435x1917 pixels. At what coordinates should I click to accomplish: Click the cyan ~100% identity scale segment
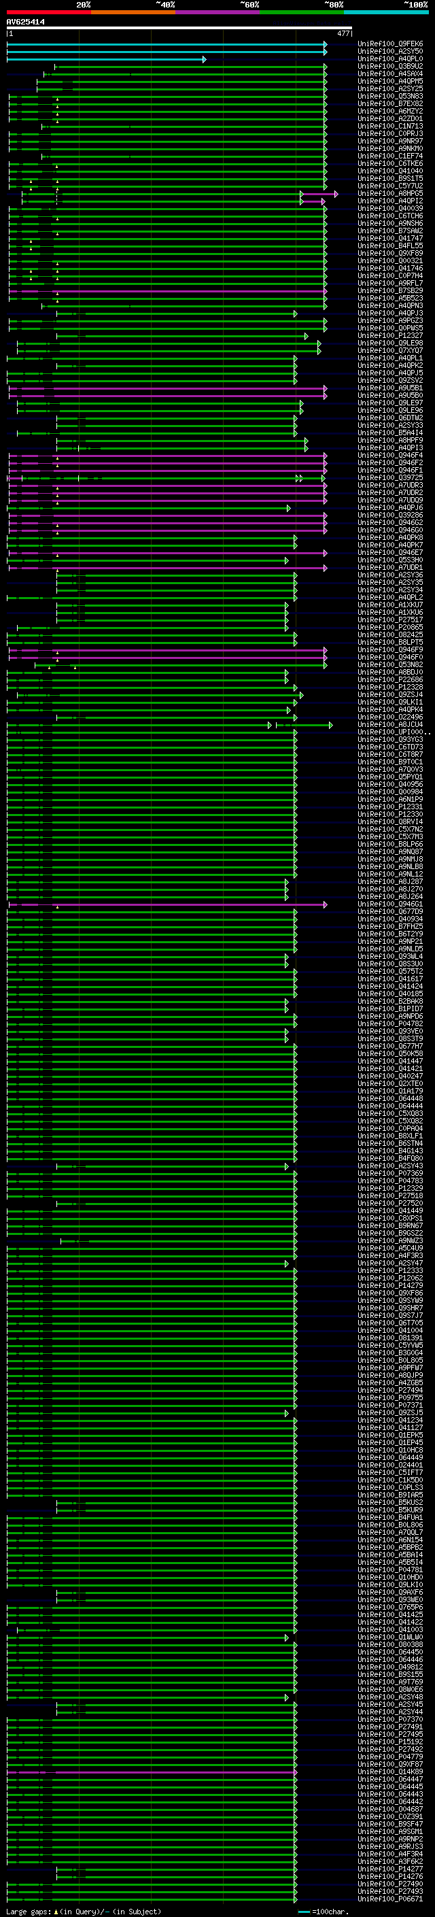386,12
